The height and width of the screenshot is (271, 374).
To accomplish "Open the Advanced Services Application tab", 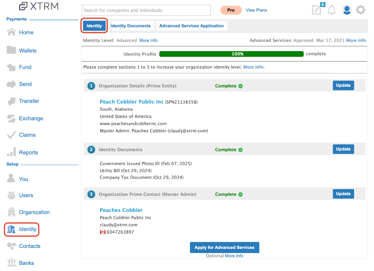I will tap(191, 26).
